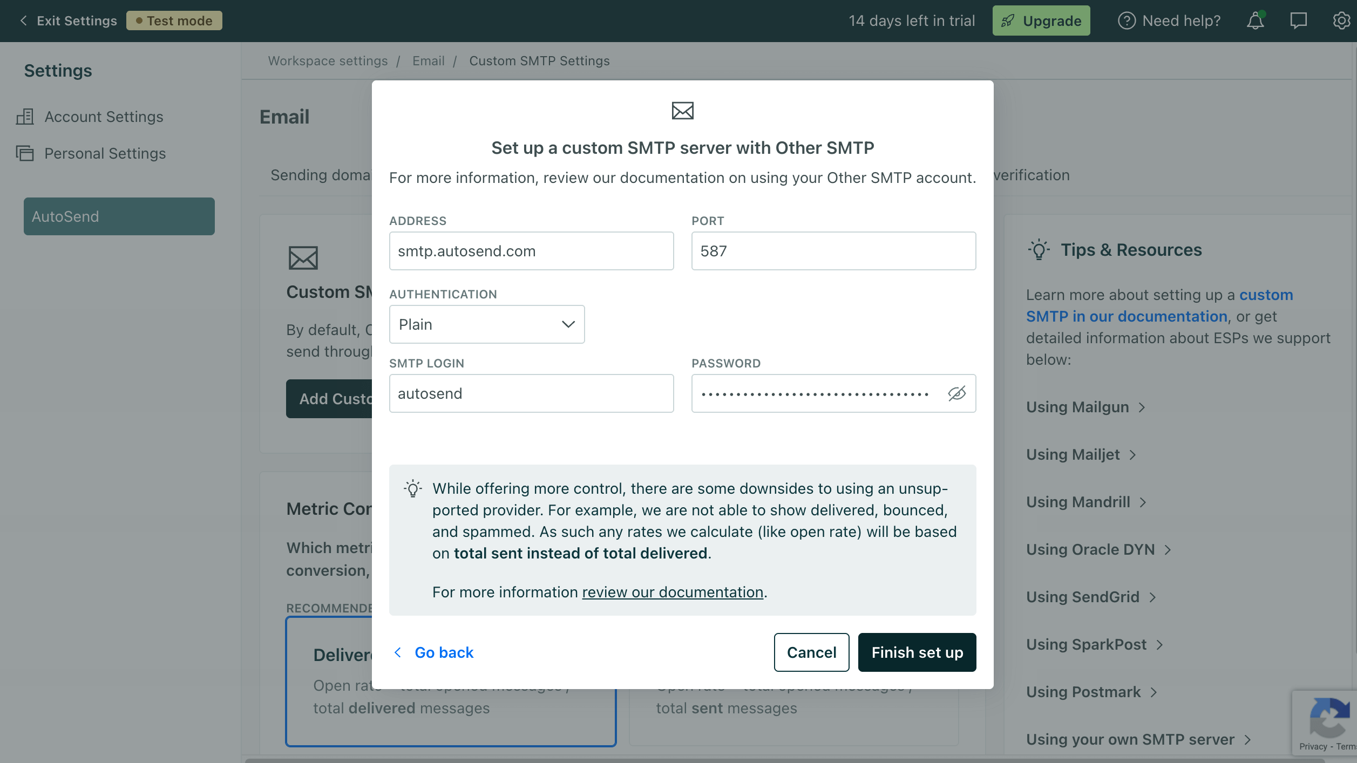Select AutoSend workspace in sidebar
Viewport: 1357px width, 763px height.
coord(119,216)
